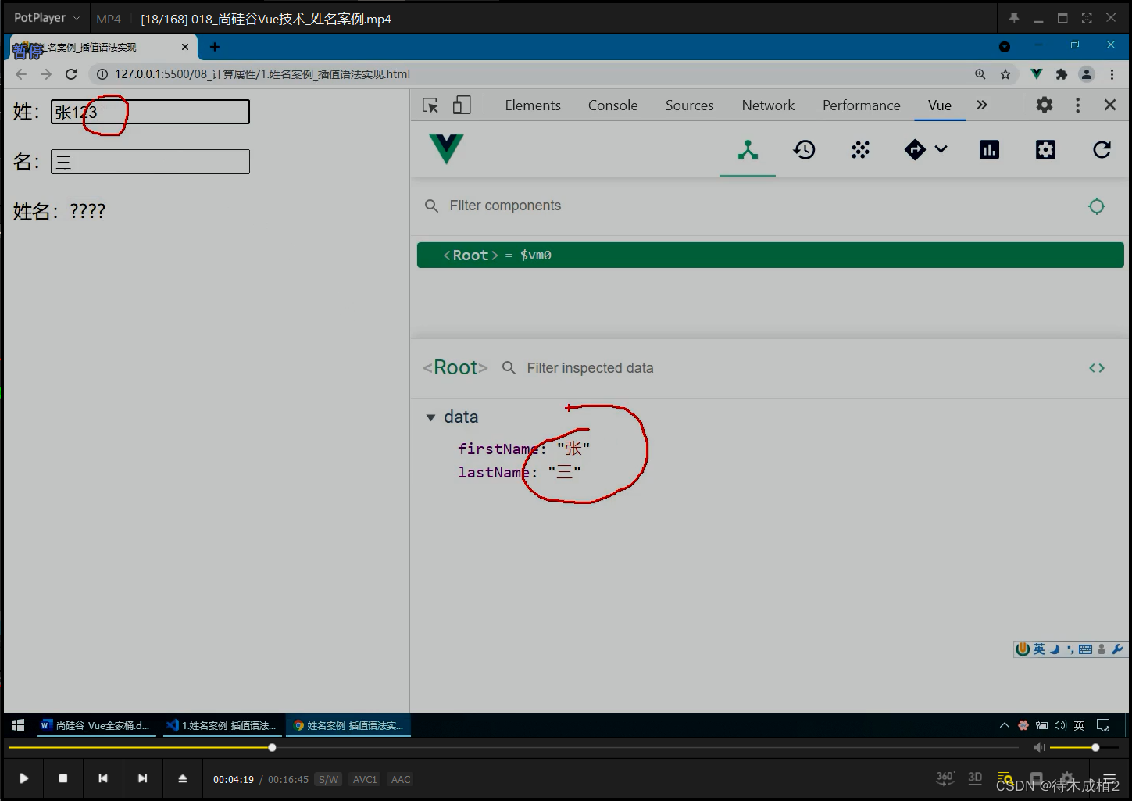Focus the Filter components search field

[750, 206]
